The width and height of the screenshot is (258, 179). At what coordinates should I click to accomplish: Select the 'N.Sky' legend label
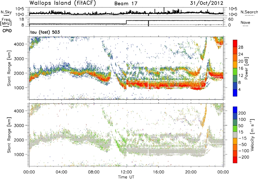pos(6,12)
